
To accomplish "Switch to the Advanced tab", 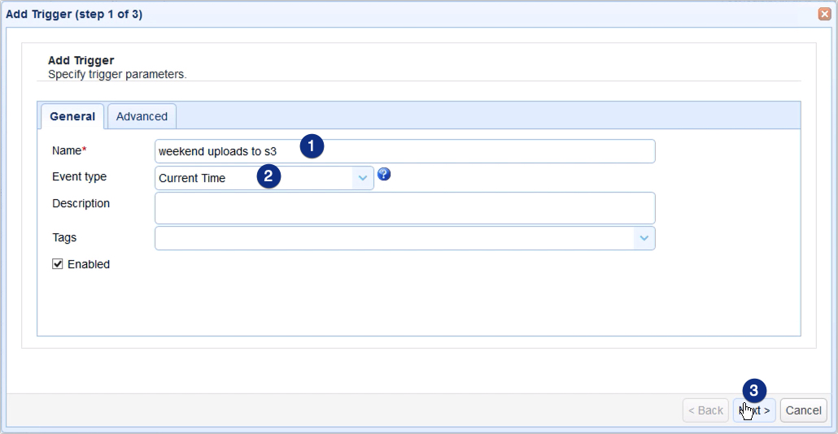I will pyautogui.click(x=142, y=116).
